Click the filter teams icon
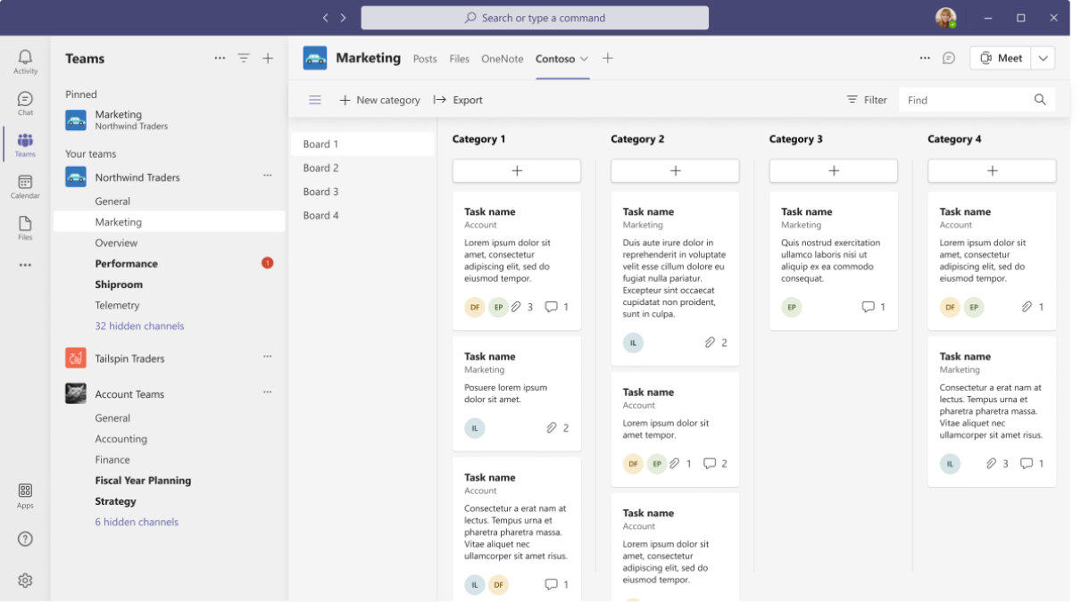1081x602 pixels. pos(244,58)
